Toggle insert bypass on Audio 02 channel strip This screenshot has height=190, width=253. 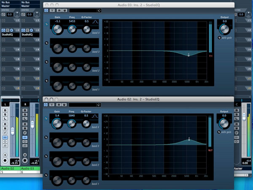[5, 137]
